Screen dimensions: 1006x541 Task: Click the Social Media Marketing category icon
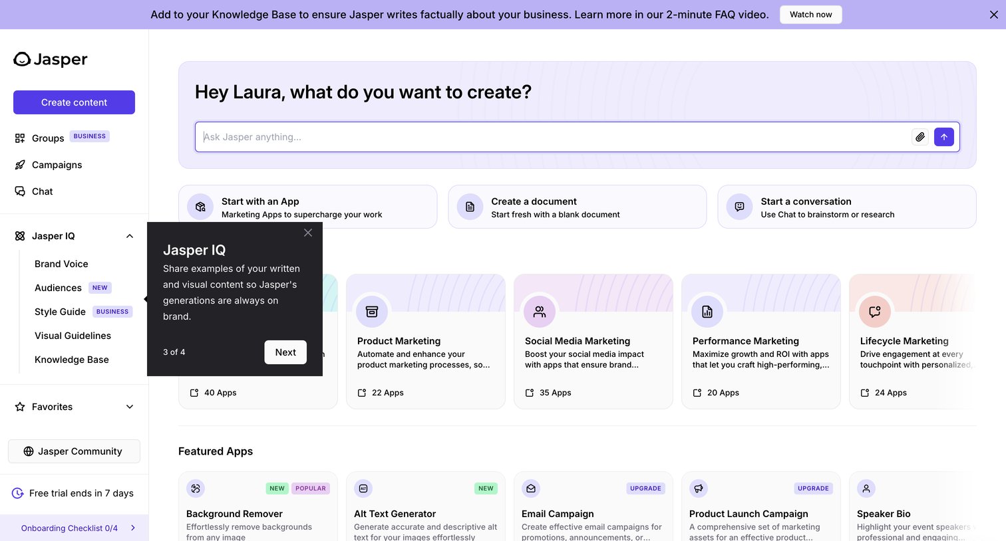(x=540, y=312)
